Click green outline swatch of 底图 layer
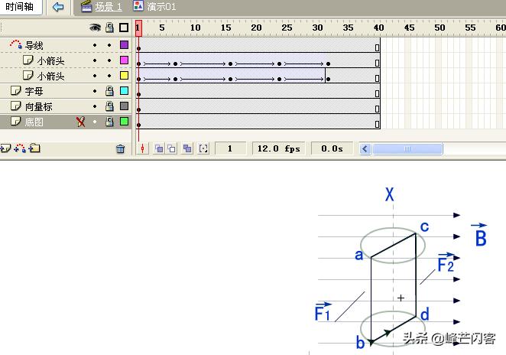This screenshot has width=506, height=355. point(125,122)
